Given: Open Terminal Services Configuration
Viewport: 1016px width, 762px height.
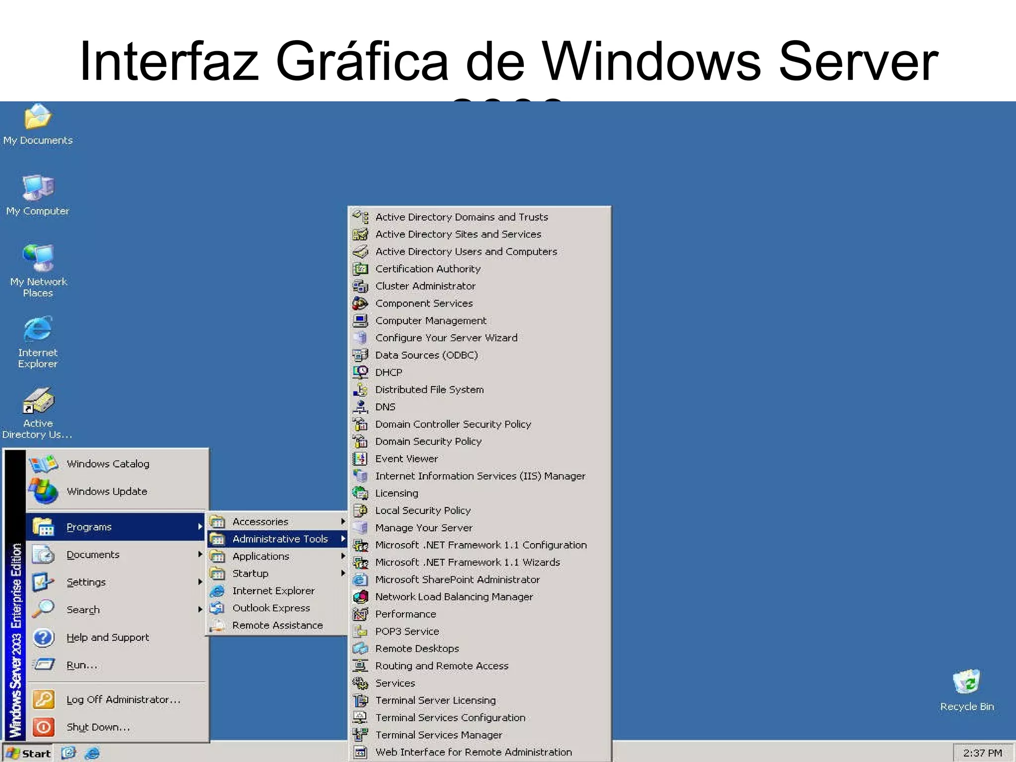Looking at the screenshot, I should click(x=479, y=718).
